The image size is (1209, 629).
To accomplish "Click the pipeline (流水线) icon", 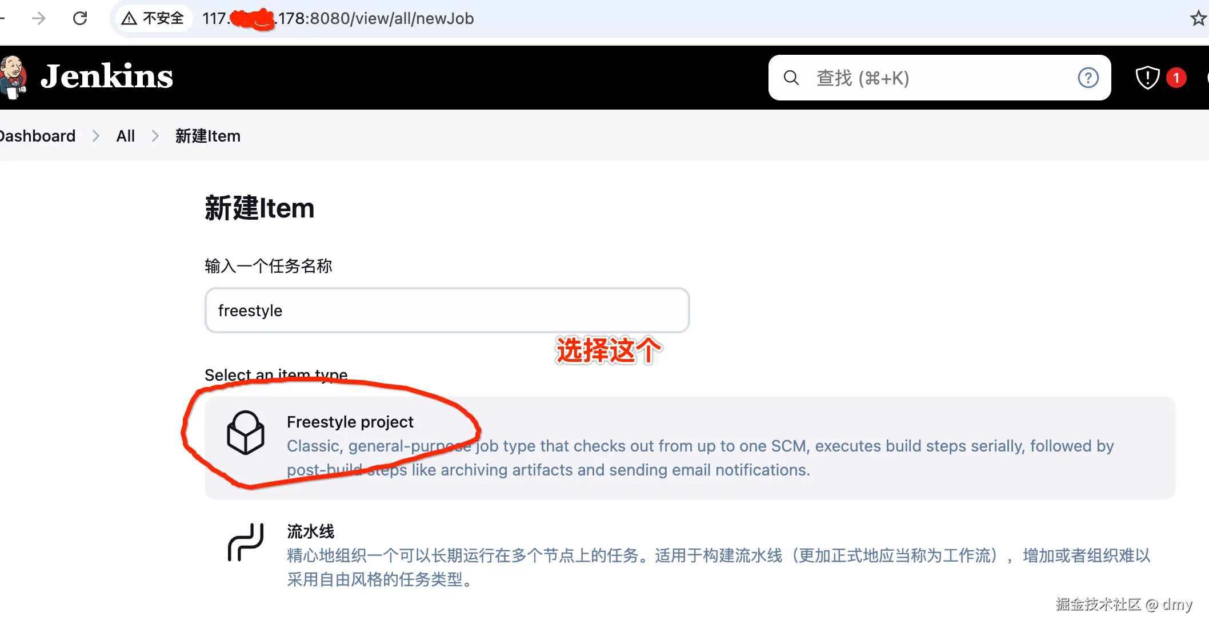I will pos(246,542).
